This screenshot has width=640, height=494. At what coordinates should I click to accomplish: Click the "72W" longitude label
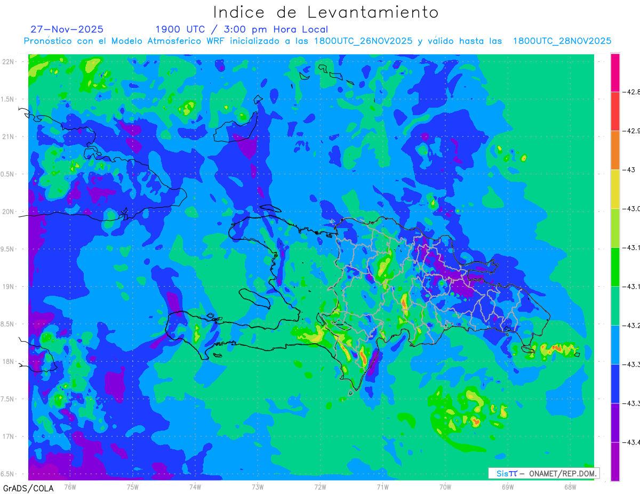point(320,487)
